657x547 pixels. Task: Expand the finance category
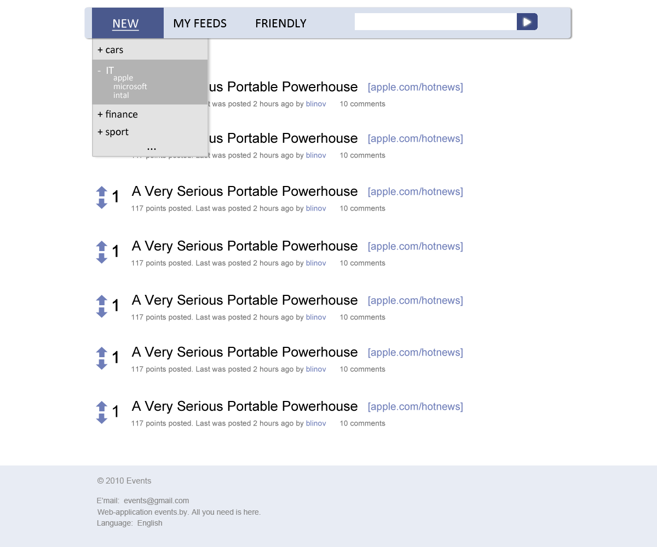(x=117, y=114)
